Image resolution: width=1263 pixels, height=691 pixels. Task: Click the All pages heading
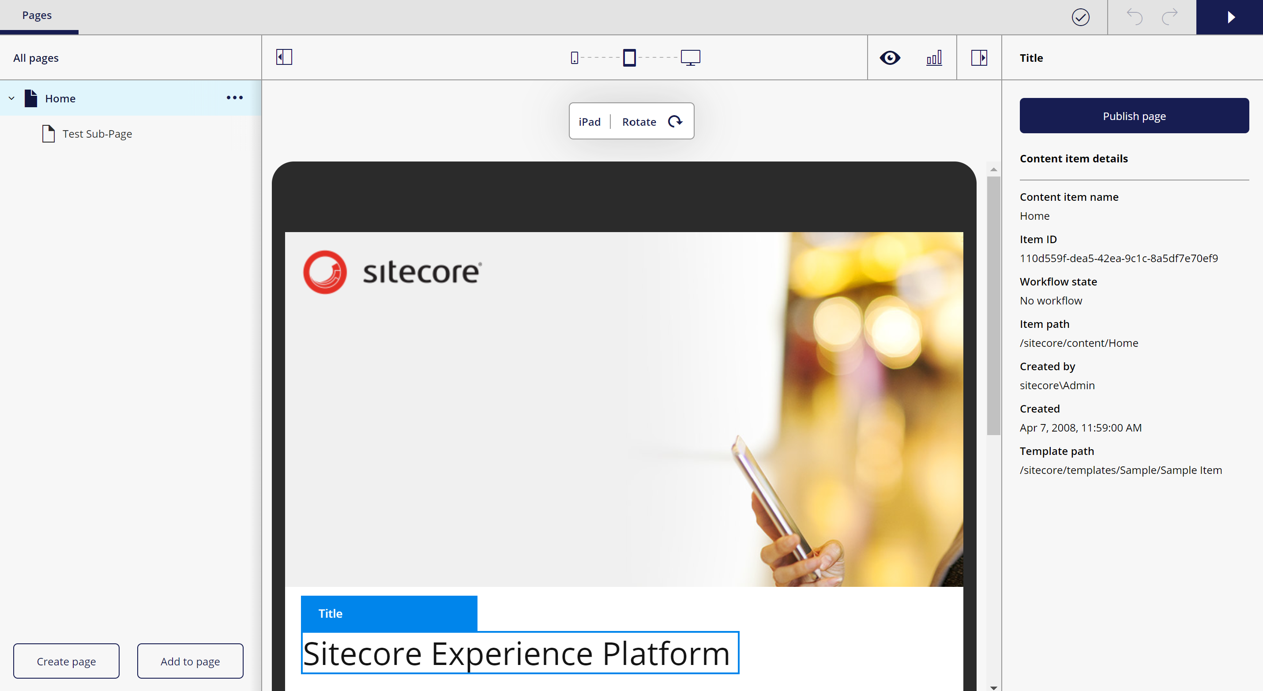click(36, 58)
